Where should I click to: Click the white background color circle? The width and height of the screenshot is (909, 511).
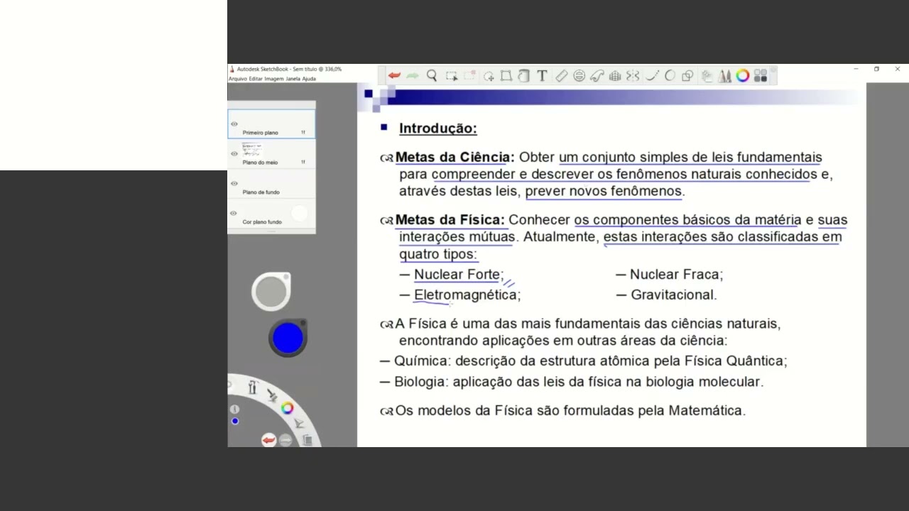tap(300, 213)
